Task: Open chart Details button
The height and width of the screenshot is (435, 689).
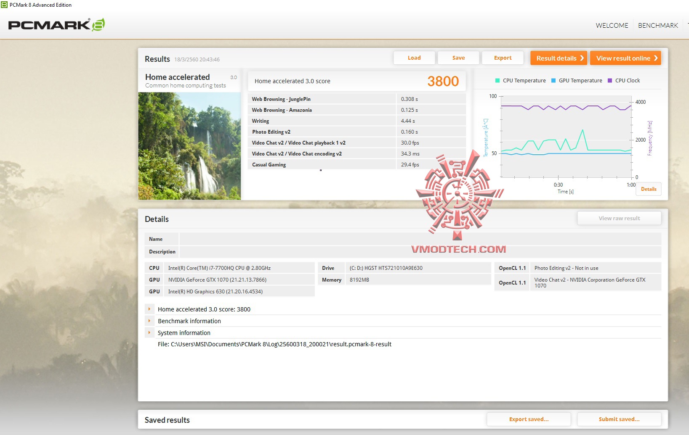Action: point(649,189)
